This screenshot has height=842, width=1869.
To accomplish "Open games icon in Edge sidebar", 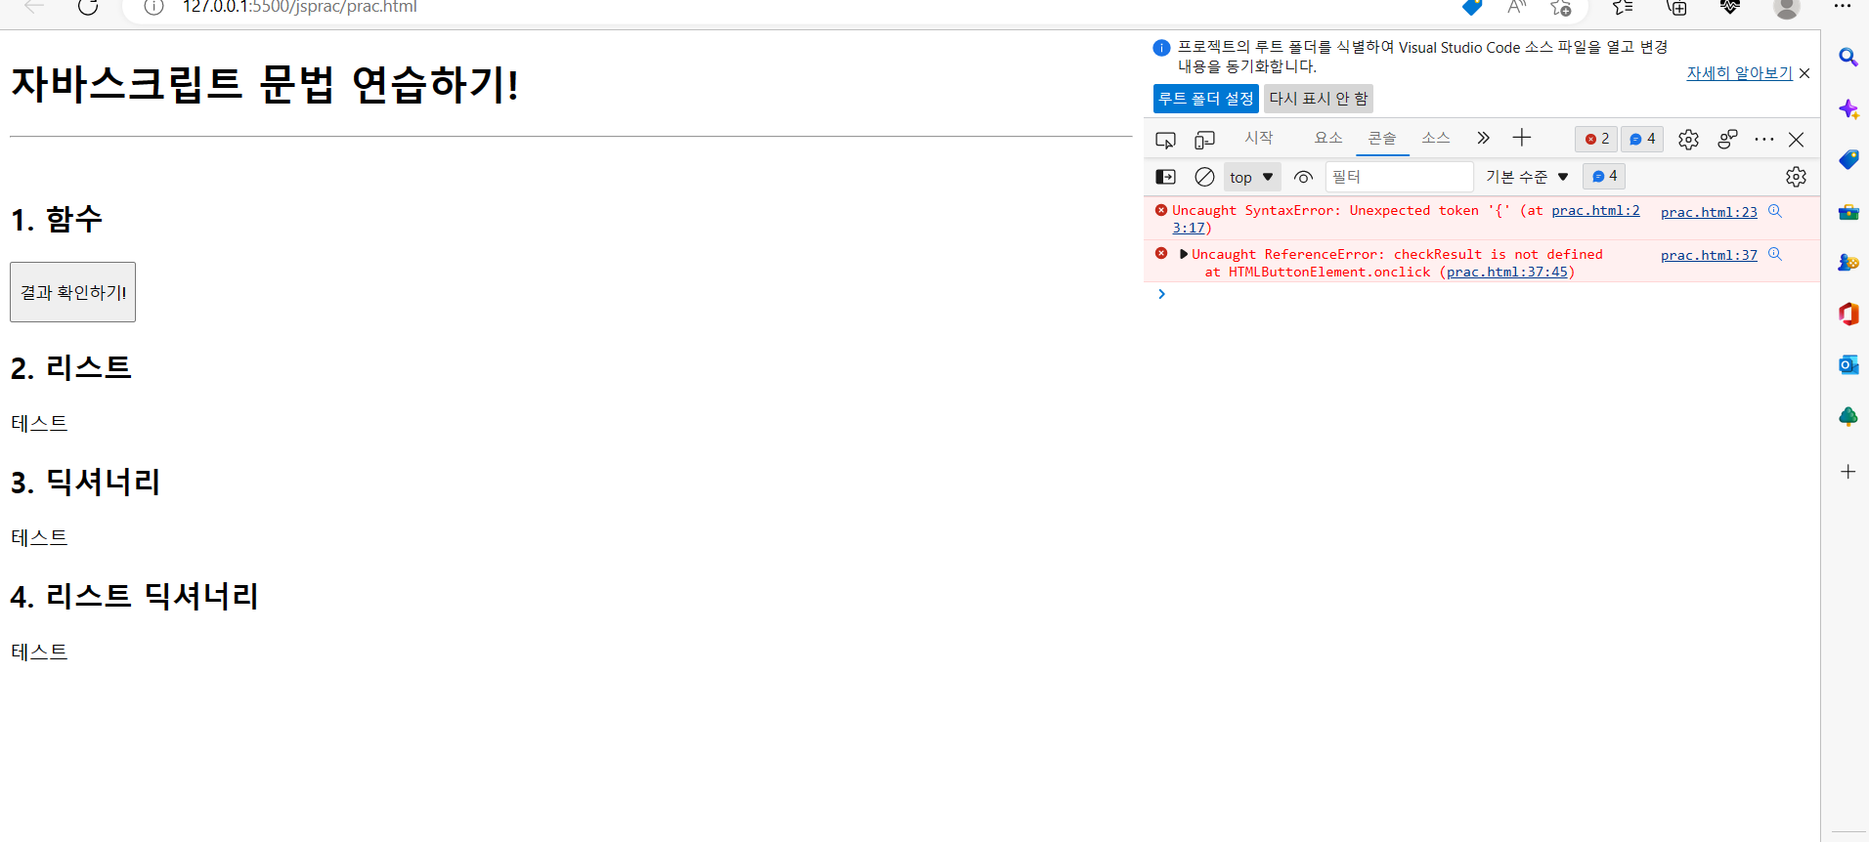I will pos(1847,263).
